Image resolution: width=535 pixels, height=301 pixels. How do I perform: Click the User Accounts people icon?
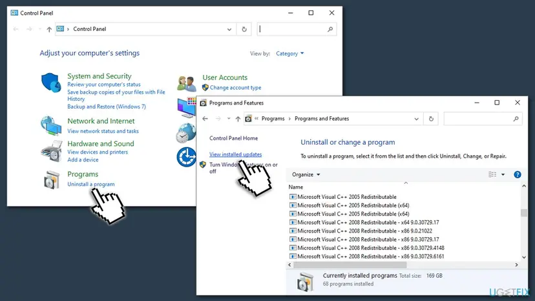click(187, 83)
